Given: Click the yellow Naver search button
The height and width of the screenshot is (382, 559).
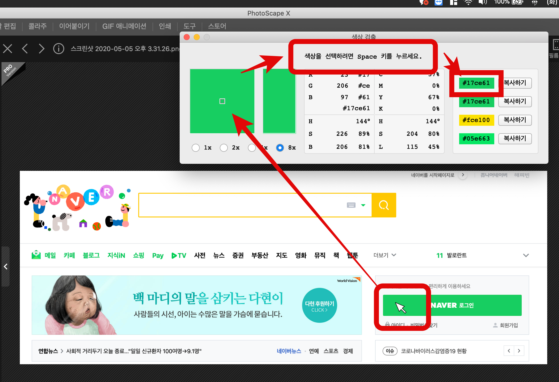Looking at the screenshot, I should tap(384, 205).
